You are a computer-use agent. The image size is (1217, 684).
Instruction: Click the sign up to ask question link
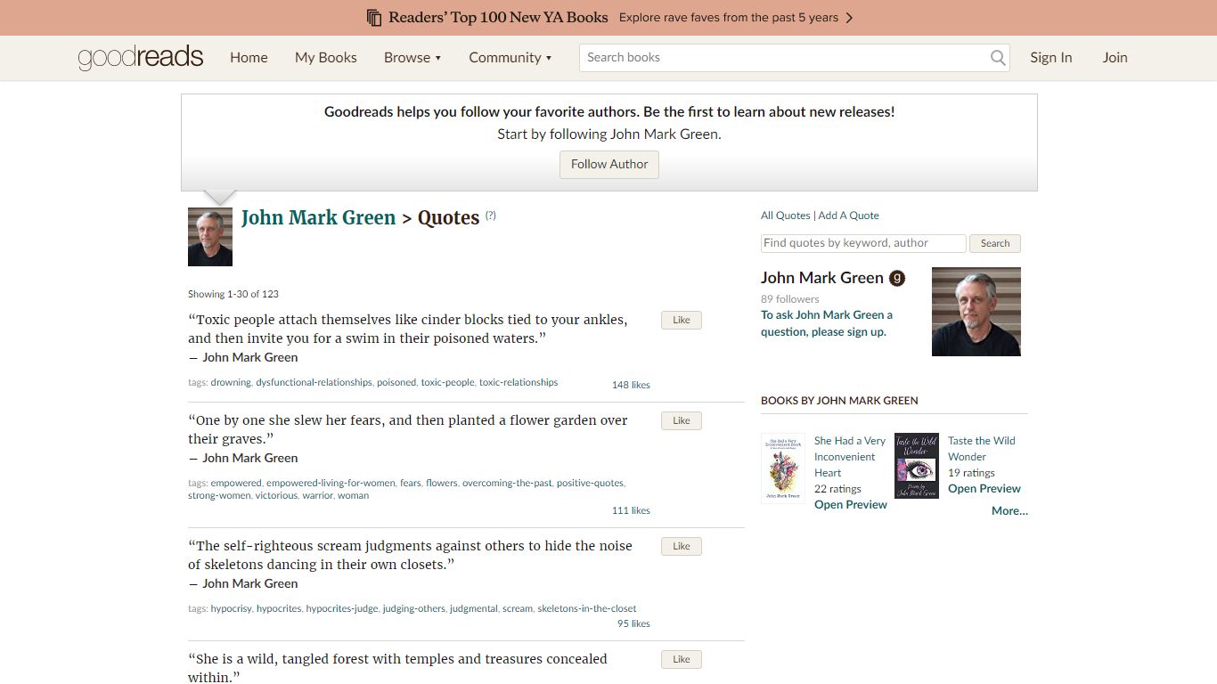pos(827,323)
